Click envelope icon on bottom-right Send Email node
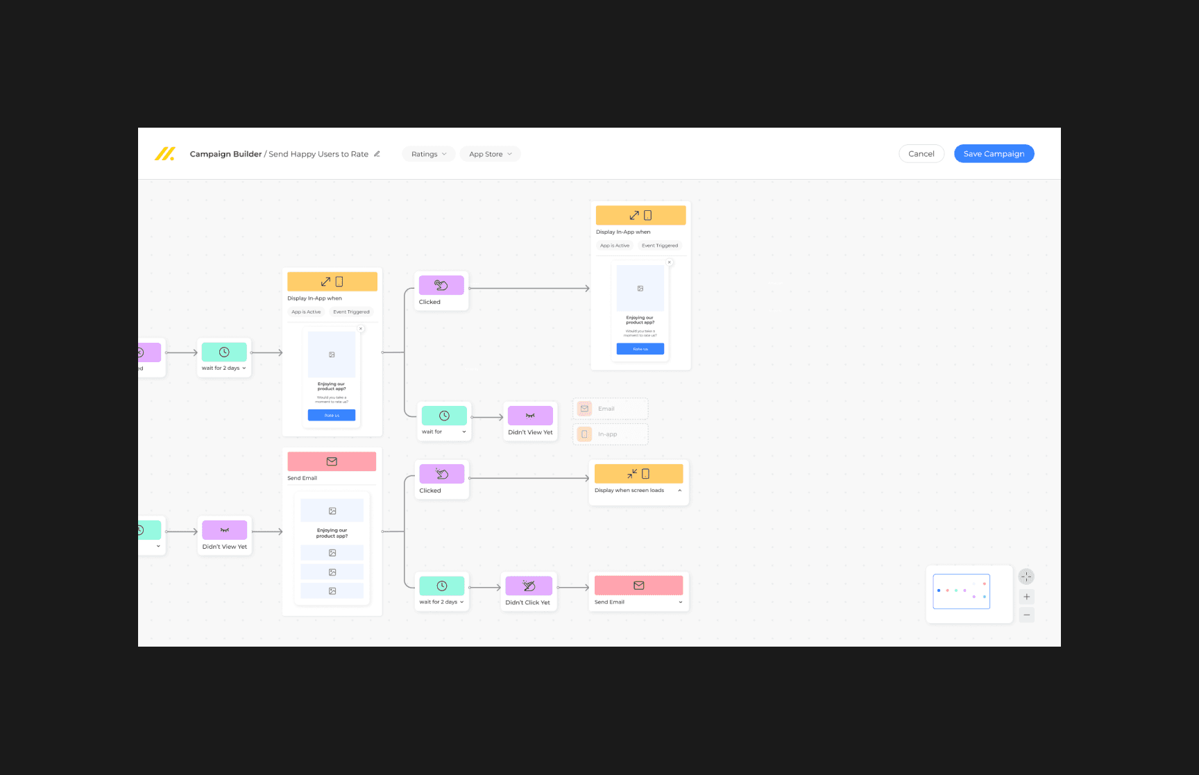This screenshot has width=1199, height=775. pos(639,586)
